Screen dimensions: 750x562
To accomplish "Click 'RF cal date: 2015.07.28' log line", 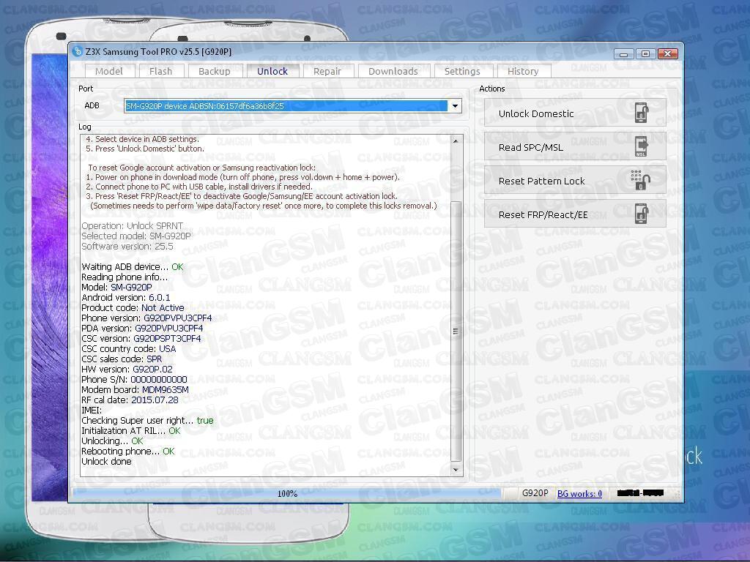I will [130, 400].
